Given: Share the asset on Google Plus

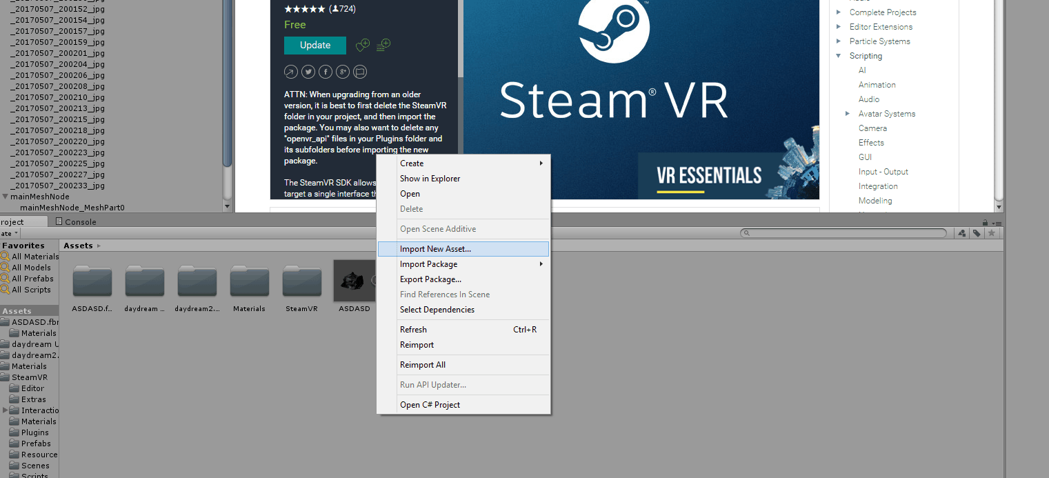Looking at the screenshot, I should pyautogui.click(x=342, y=72).
